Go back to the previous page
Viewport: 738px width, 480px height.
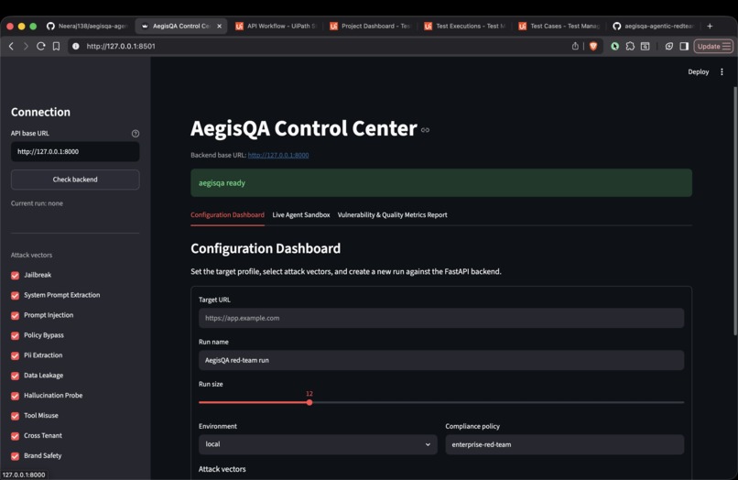[x=12, y=46]
